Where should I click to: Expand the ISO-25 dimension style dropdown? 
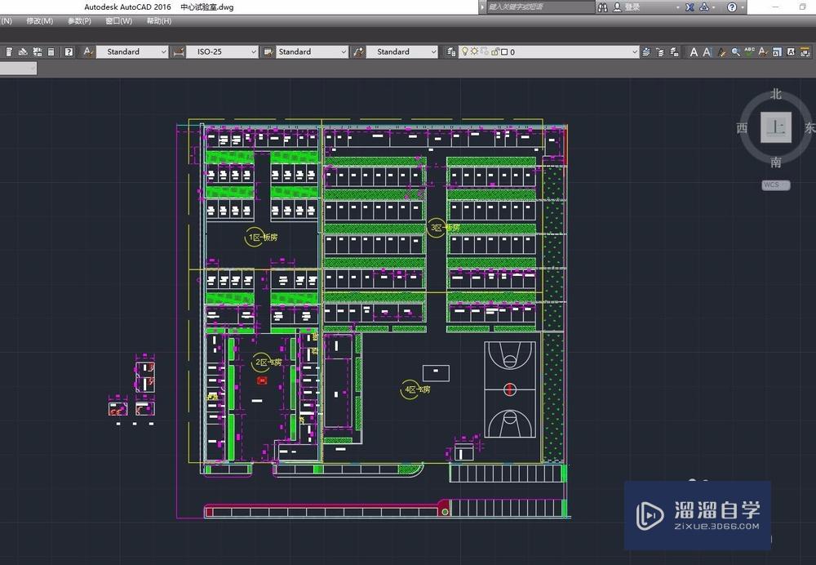click(x=252, y=51)
